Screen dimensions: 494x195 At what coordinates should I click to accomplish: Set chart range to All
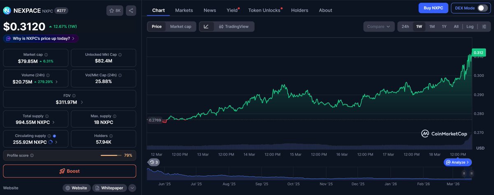[456, 27]
